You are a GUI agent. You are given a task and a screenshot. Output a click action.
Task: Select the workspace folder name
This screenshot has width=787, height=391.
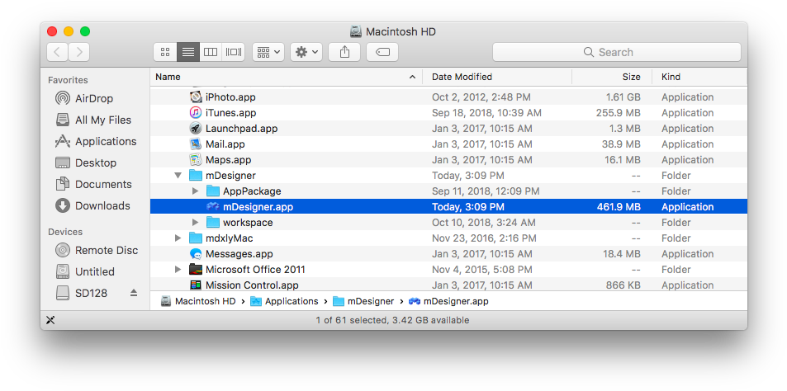(x=248, y=223)
